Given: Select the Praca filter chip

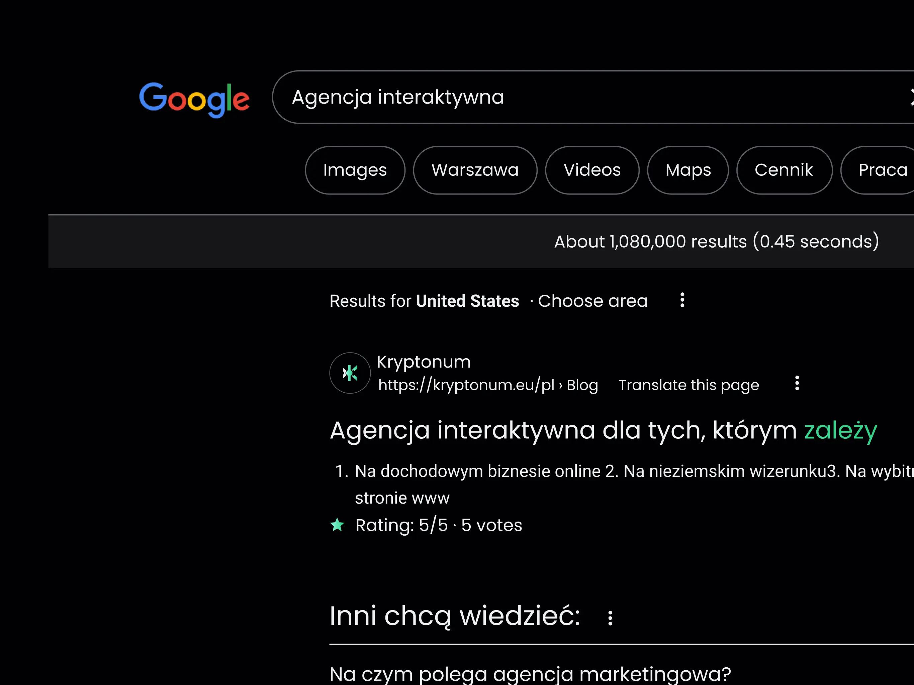Looking at the screenshot, I should click(x=882, y=170).
